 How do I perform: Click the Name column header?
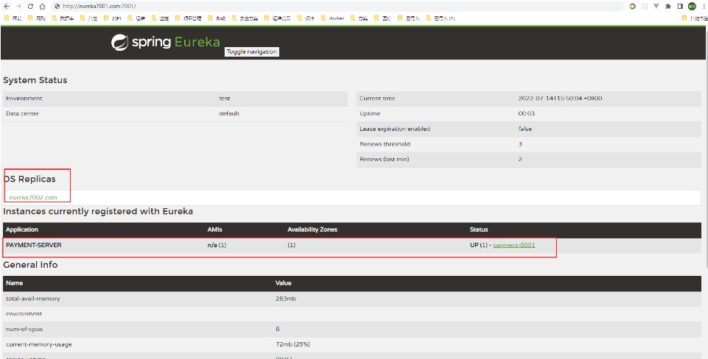[15, 283]
